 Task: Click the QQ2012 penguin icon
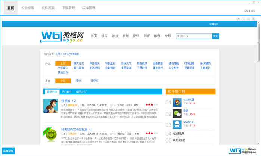coord(177,124)
